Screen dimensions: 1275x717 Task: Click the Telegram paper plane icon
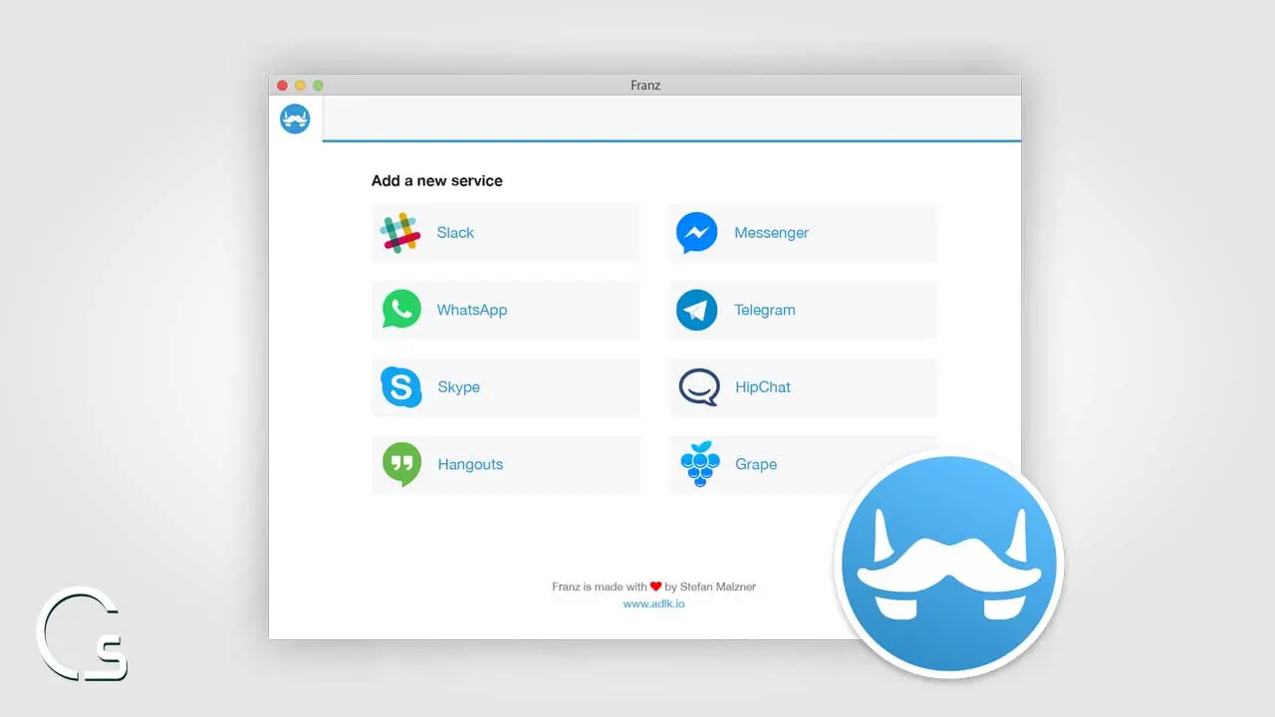(x=696, y=310)
